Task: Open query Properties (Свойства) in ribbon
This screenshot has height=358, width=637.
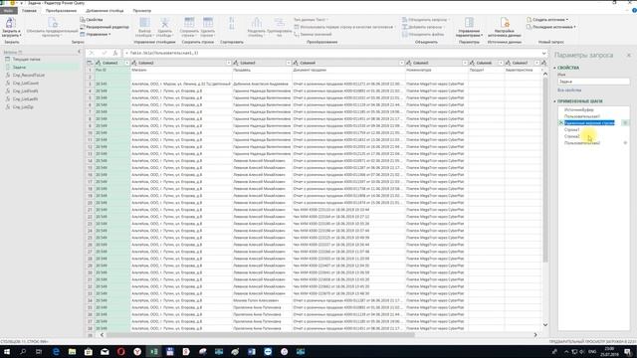Action: [92, 20]
